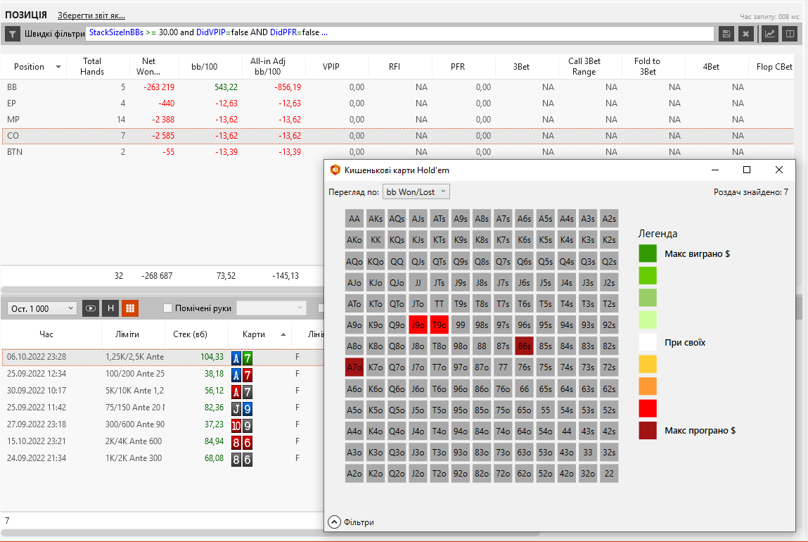The height and width of the screenshot is (542, 808).
Task: Sort by the 'Карти' column header
Action: 254,334
